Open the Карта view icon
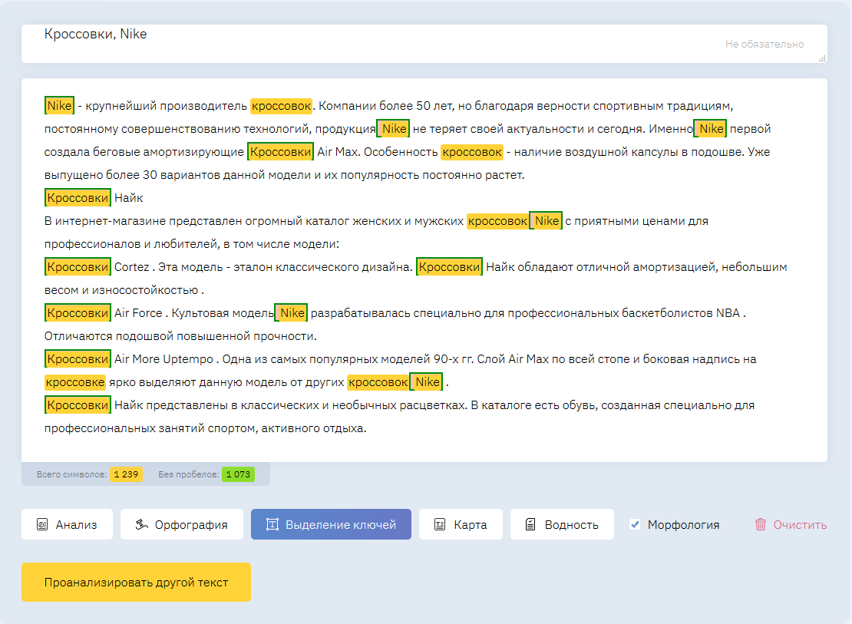852x624 pixels. click(x=440, y=525)
